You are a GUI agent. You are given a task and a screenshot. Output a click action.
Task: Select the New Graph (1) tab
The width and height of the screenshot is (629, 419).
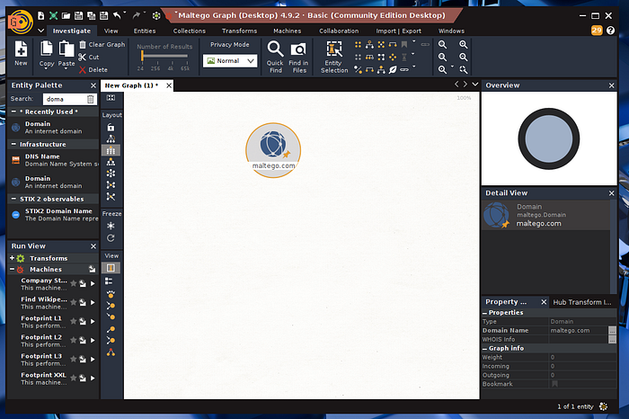tap(131, 85)
